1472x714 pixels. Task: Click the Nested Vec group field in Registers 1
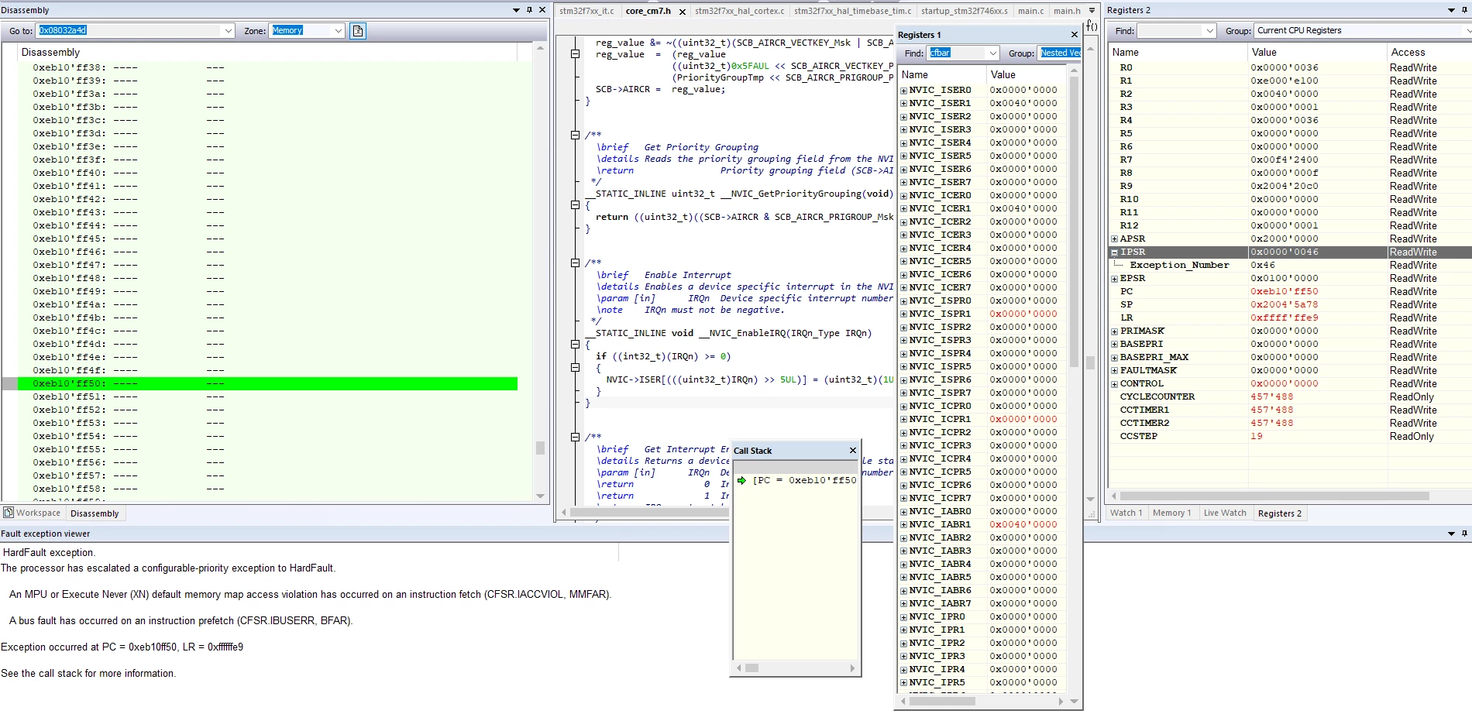[1060, 53]
